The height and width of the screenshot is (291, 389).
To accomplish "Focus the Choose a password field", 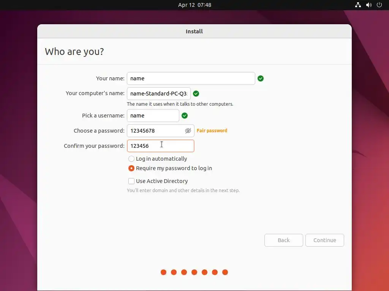I will tap(161, 131).
